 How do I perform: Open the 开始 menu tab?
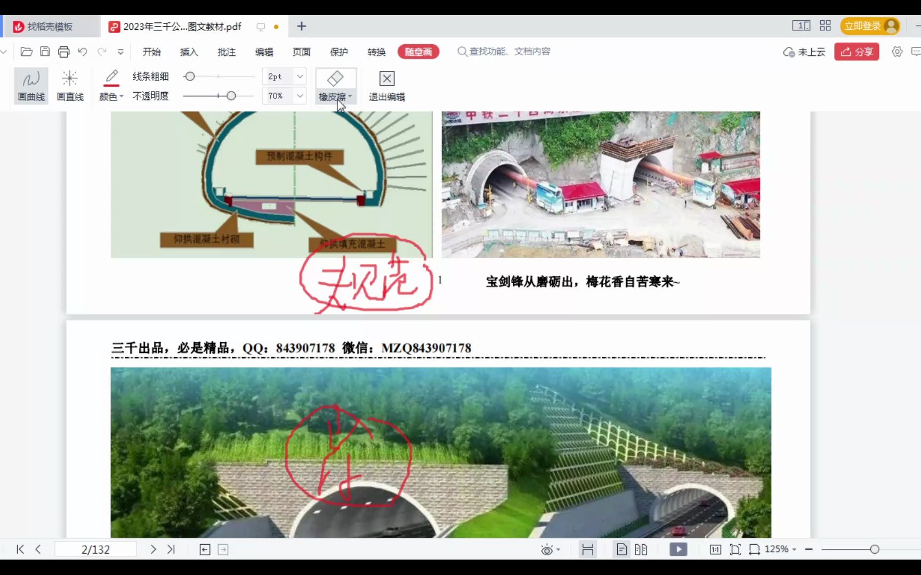pyautogui.click(x=151, y=52)
